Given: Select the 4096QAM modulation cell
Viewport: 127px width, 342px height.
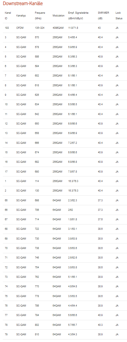Looking at the screenshot, I should coord(58,28).
